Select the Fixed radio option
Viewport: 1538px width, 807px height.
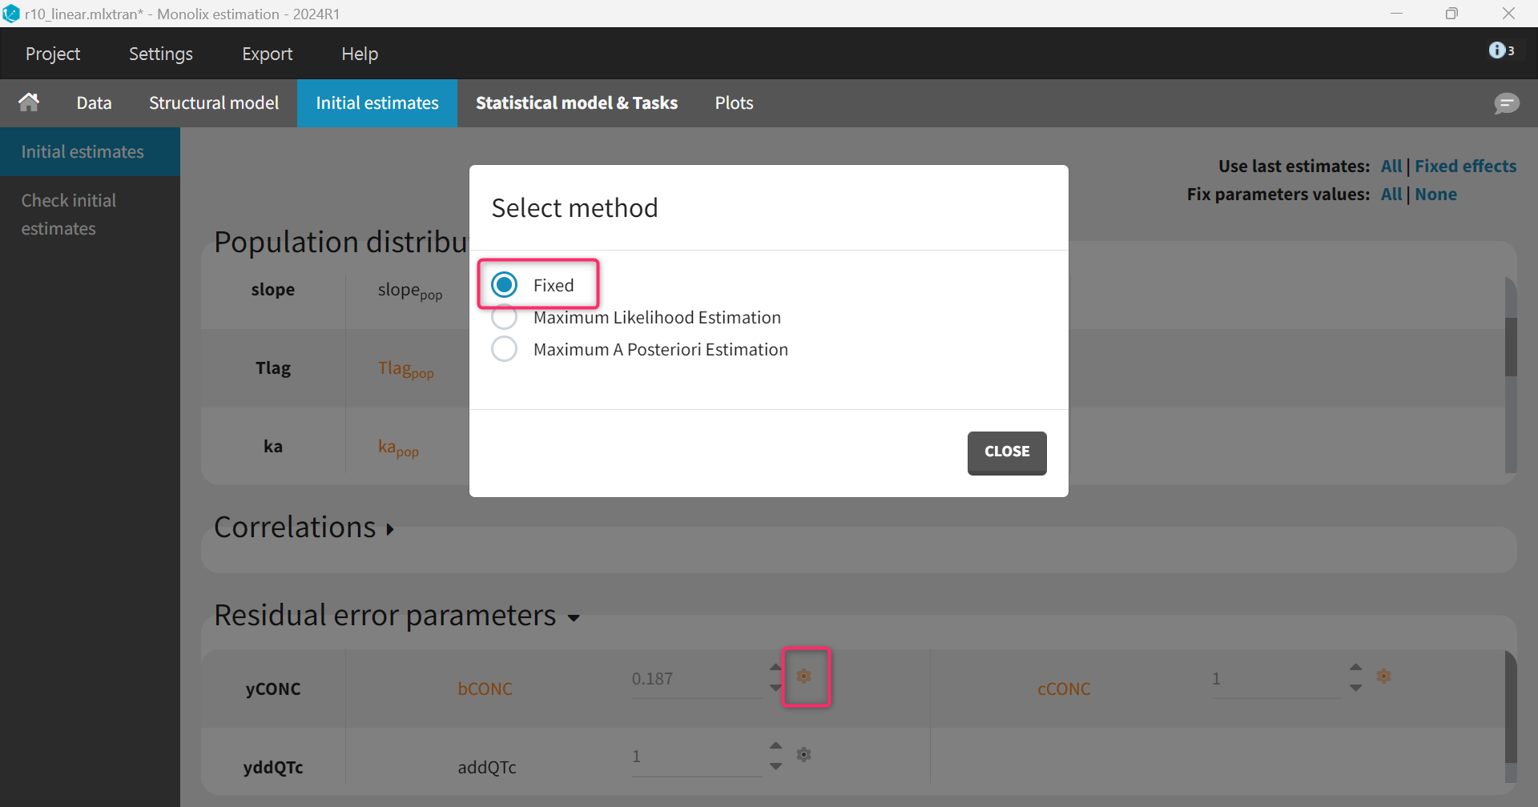coord(505,285)
